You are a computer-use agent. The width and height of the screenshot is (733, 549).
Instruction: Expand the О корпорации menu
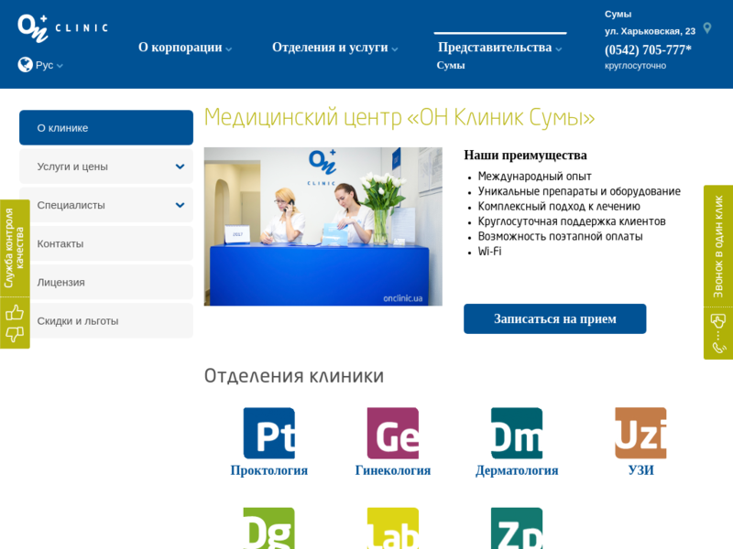point(185,48)
